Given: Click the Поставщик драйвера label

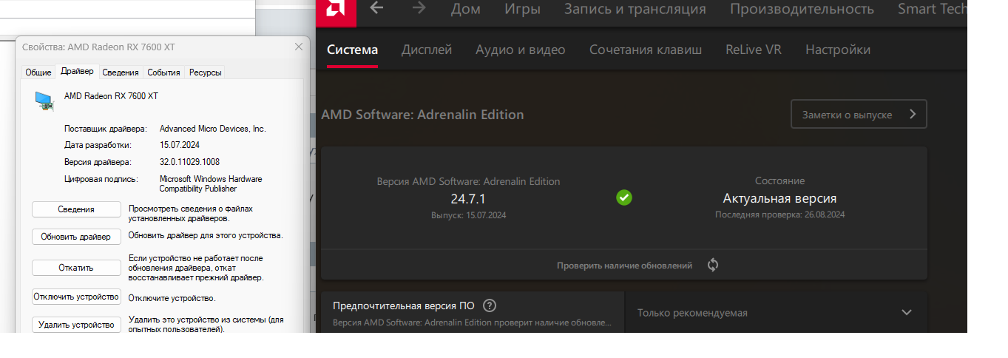Looking at the screenshot, I should (106, 129).
